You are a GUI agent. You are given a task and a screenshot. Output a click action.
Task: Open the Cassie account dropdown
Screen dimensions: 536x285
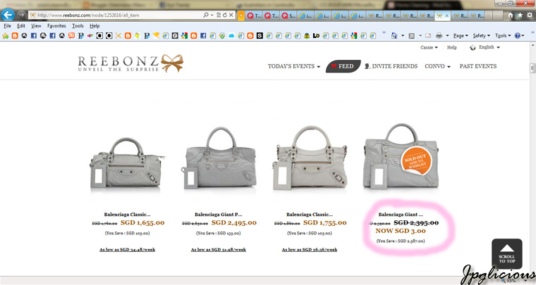[x=429, y=47]
